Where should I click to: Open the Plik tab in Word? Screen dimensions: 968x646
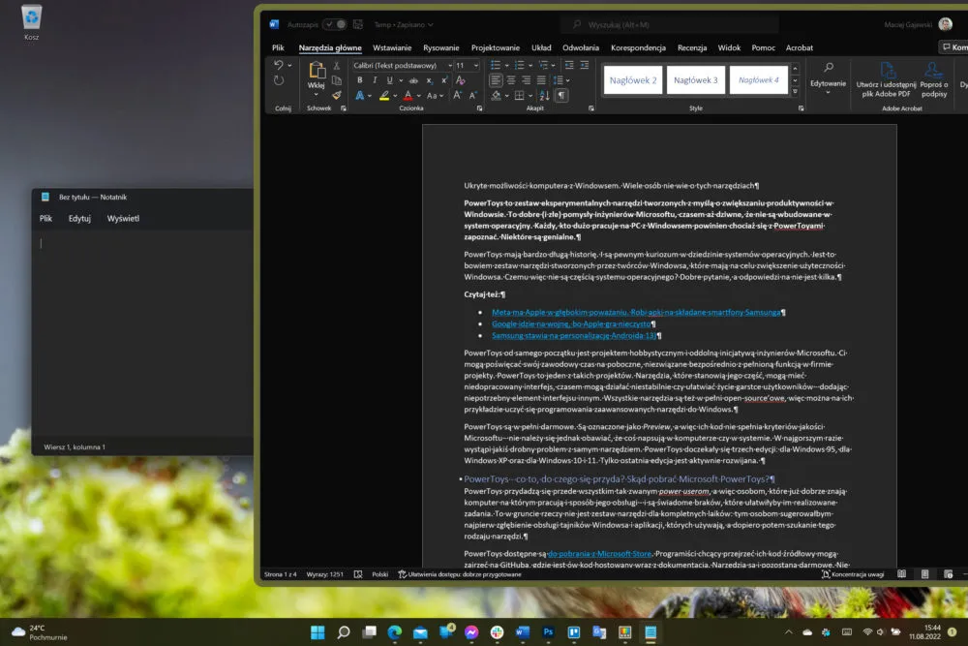click(279, 47)
